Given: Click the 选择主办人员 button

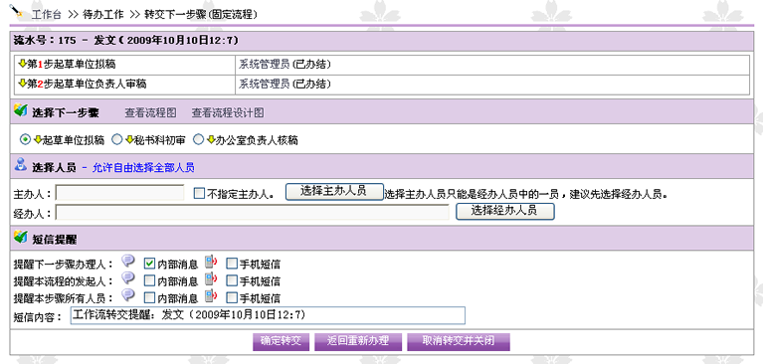Looking at the screenshot, I should (334, 191).
